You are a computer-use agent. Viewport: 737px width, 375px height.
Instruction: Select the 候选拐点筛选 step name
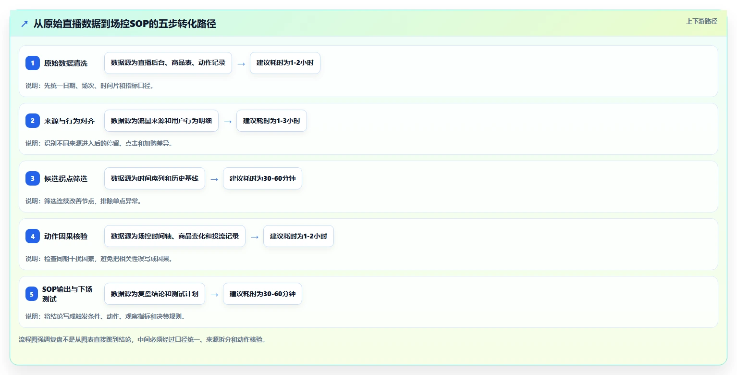(x=66, y=178)
